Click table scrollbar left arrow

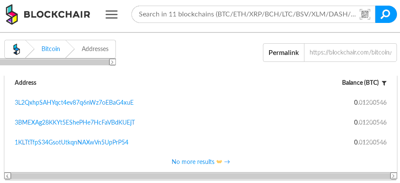pyautogui.click(x=7, y=176)
